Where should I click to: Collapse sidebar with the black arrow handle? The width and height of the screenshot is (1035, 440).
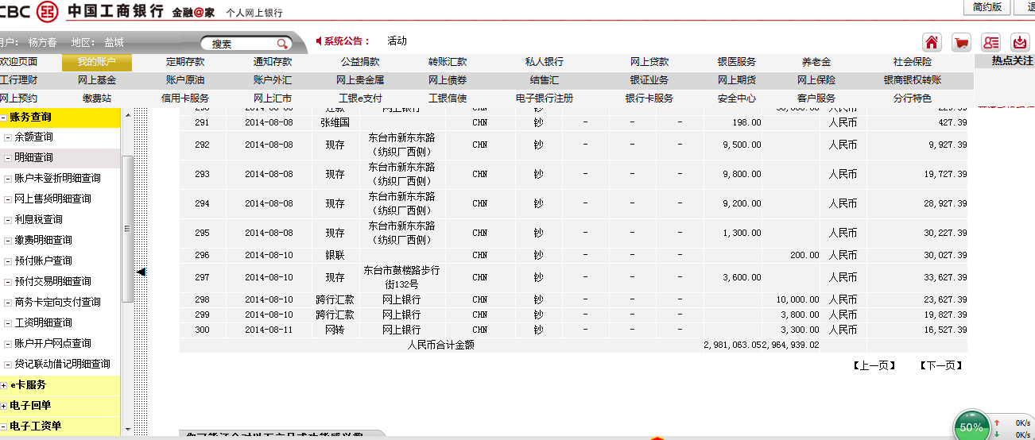tap(141, 272)
